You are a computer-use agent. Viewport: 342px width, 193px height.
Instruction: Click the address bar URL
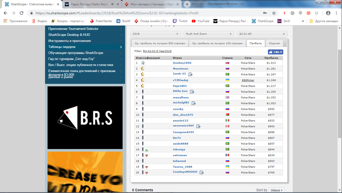117,13
